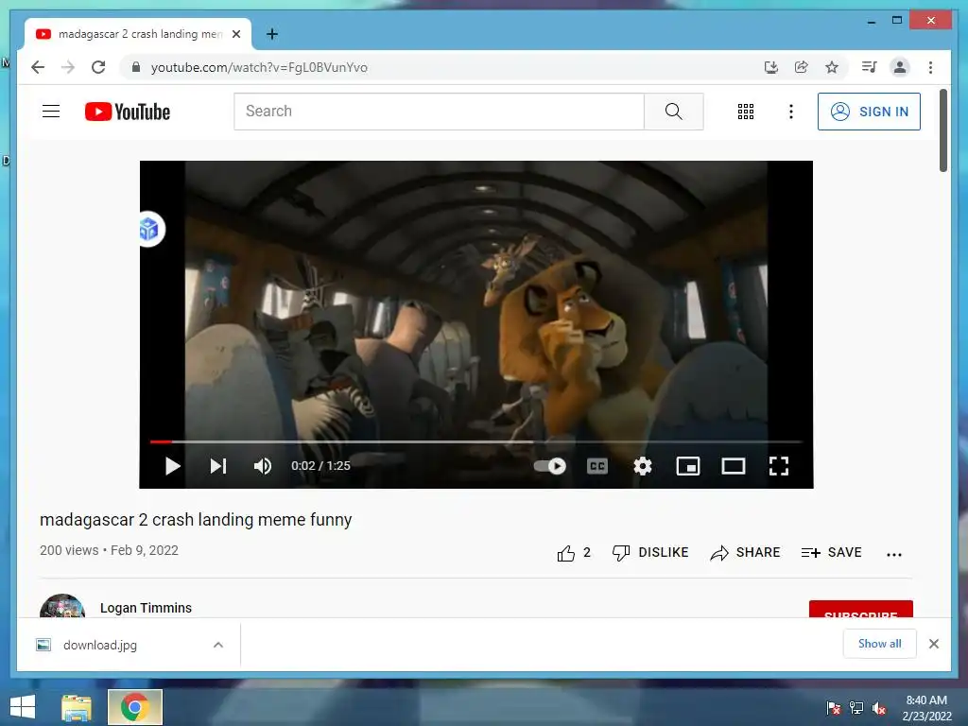
Task: Open Action Center flag tray icon
Action: (834, 708)
